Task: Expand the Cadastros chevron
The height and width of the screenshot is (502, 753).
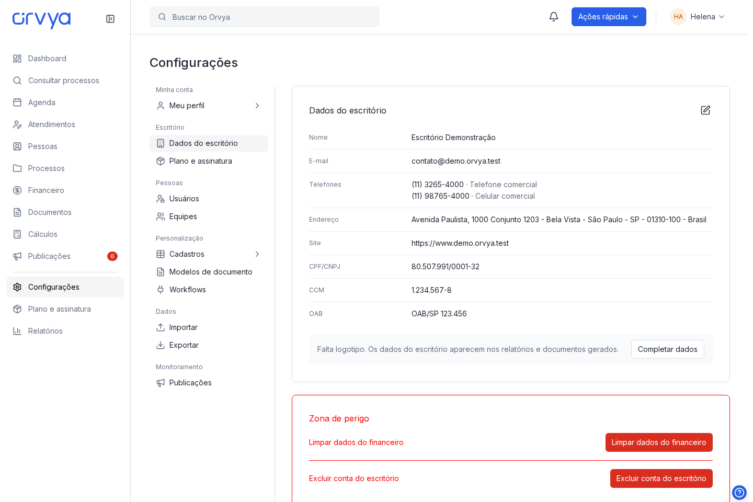Action: pyautogui.click(x=257, y=254)
